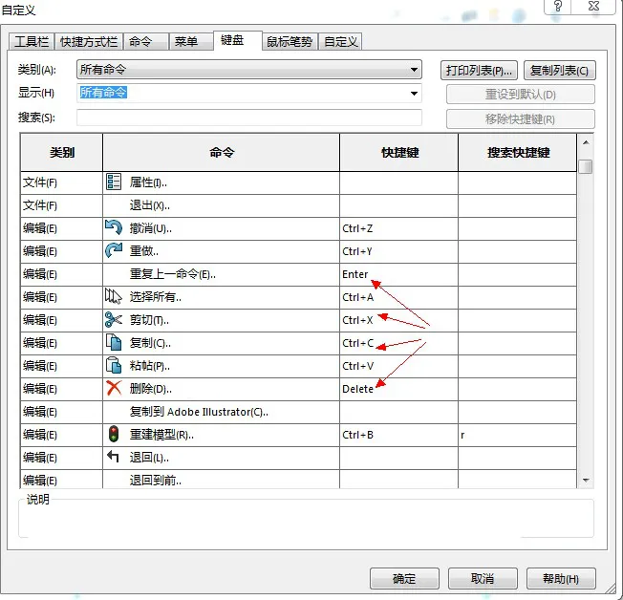Click the 复制列表 copy list button

[x=560, y=71]
